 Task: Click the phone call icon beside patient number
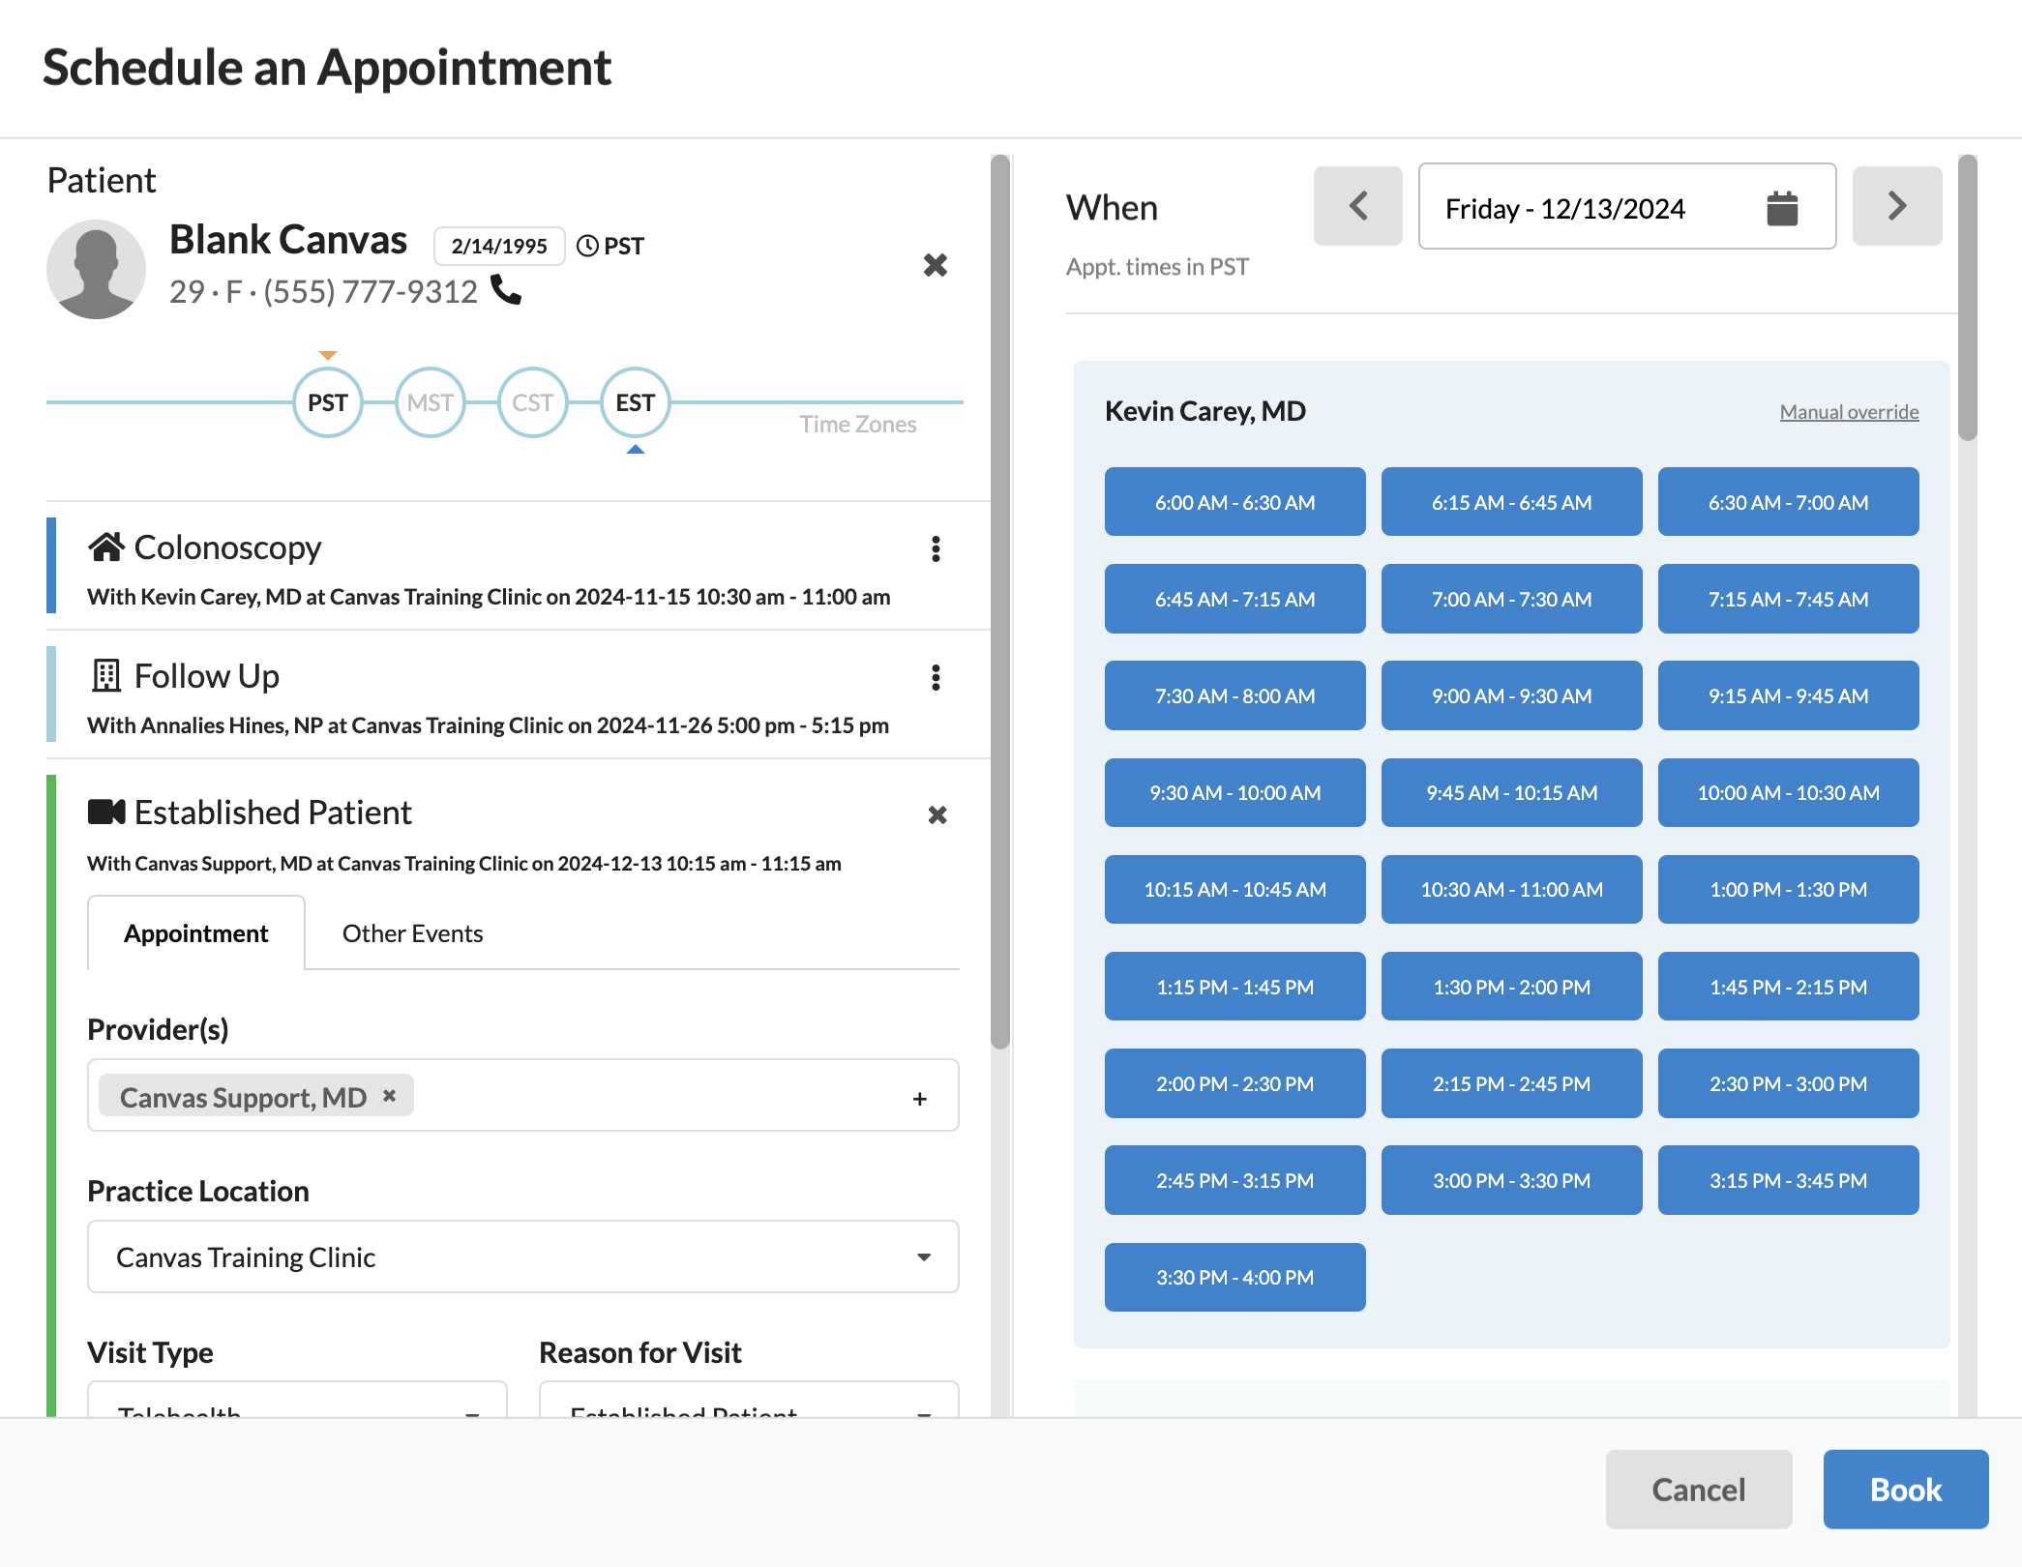tap(505, 289)
